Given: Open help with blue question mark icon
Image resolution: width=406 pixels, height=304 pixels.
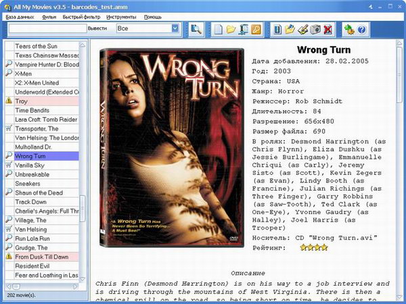Looking at the screenshot, I should point(361,29).
